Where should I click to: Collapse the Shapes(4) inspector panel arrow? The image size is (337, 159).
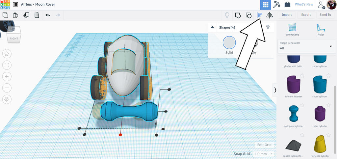(x=212, y=27)
